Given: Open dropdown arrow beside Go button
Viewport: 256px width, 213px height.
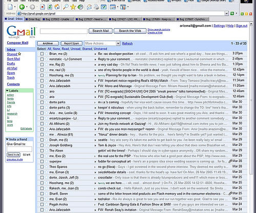Looking at the screenshot, I should [237, 13].
